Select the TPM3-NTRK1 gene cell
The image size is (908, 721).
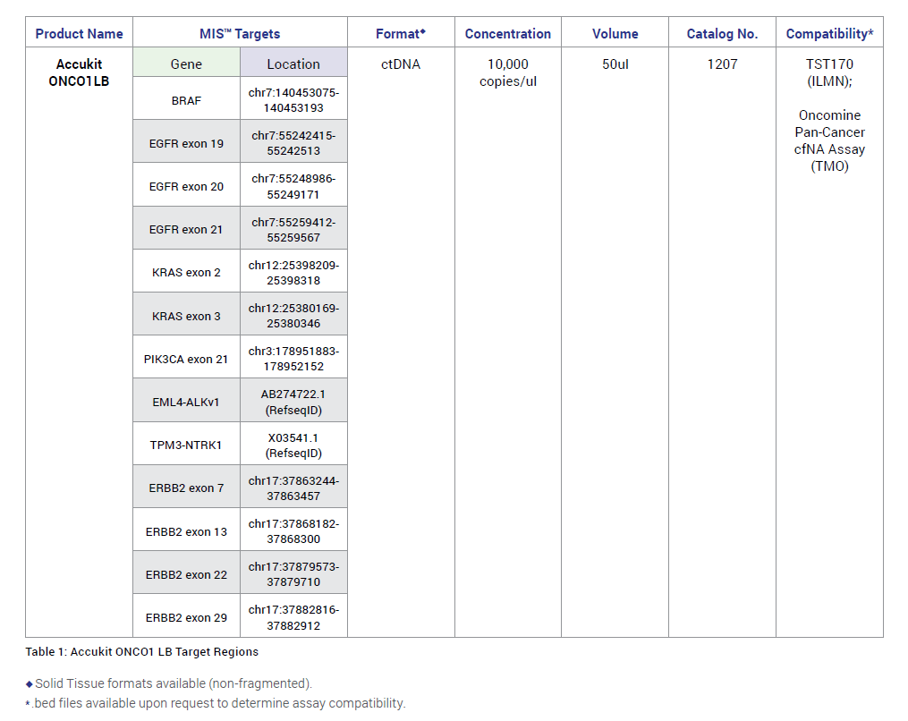(186, 444)
